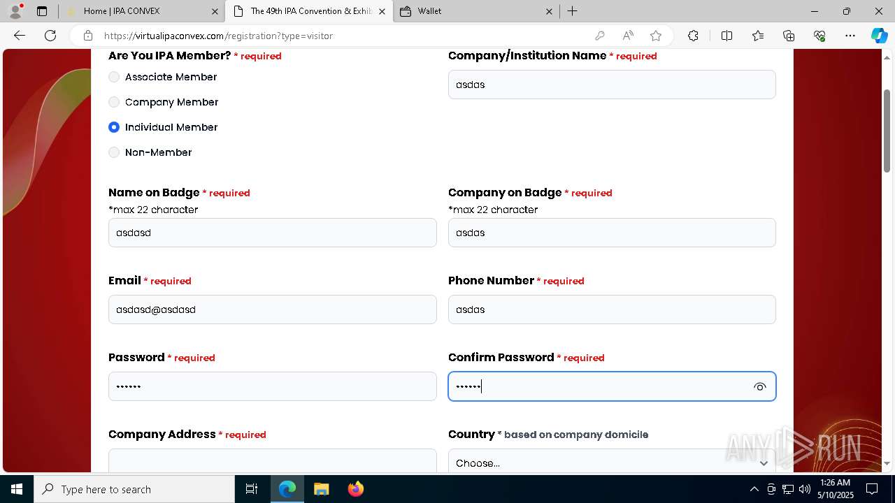The height and width of the screenshot is (503, 895).
Task: Select Associate Member radio option
Action: click(114, 77)
